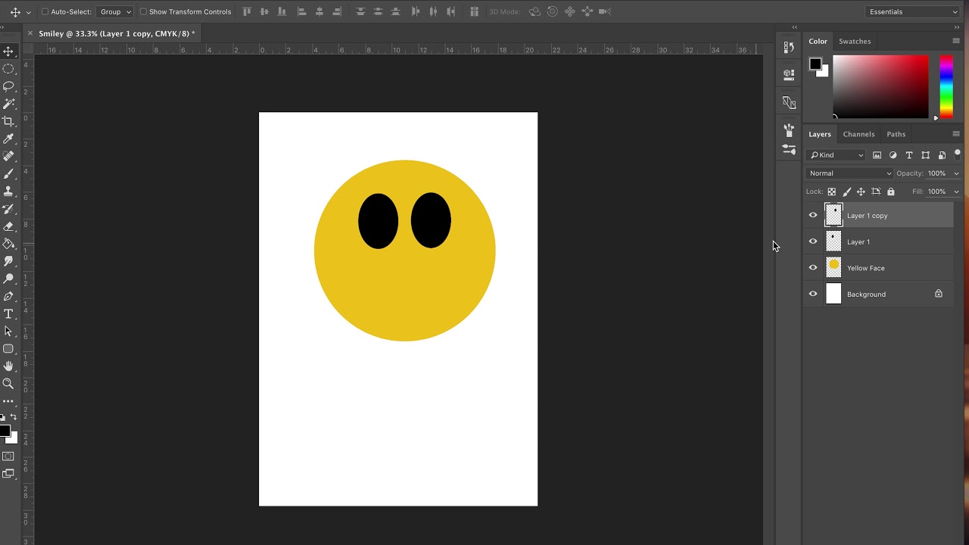Pick a color in the red color field
The image size is (969, 545).
(880, 86)
